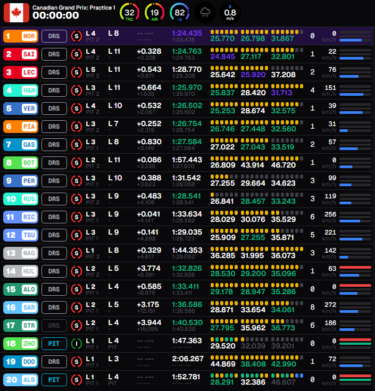This screenshot has height=391, width=375.
Task: Click the dimmed DRS indicator for STR
Action: click(x=54, y=326)
